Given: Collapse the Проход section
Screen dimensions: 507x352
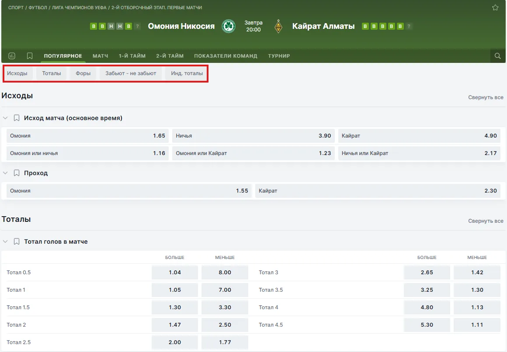Looking at the screenshot, I should [5, 173].
